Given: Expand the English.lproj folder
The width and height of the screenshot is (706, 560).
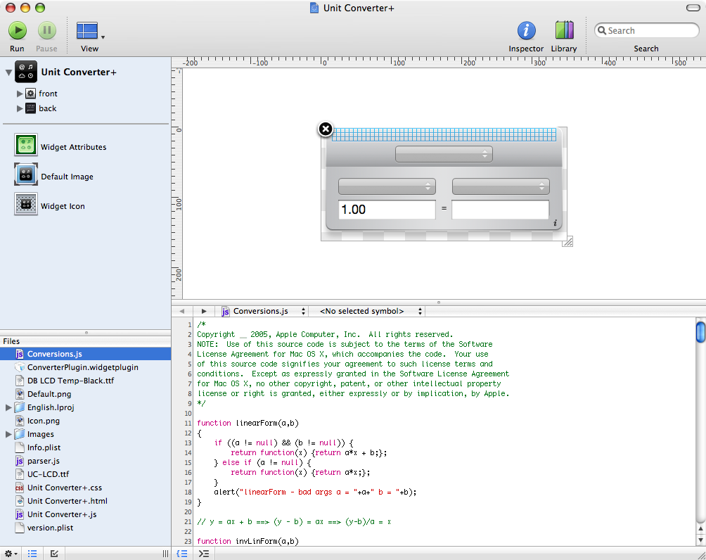Looking at the screenshot, I should (8, 407).
